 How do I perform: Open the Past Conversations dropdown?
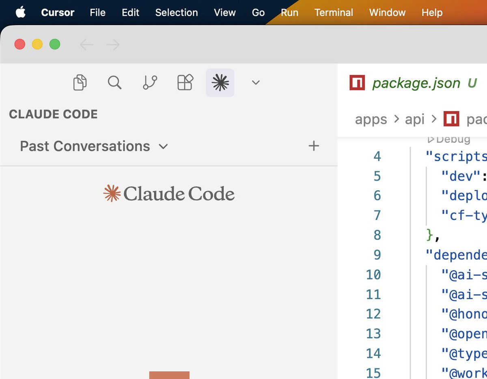pyautogui.click(x=94, y=146)
